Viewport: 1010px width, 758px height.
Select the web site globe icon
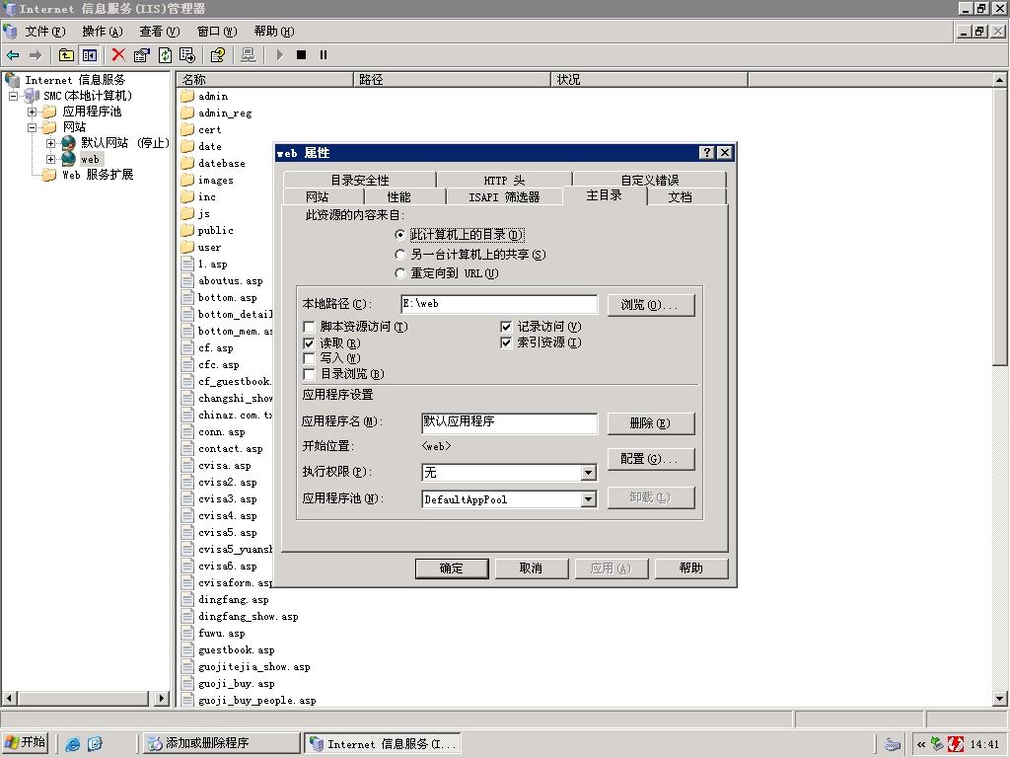pyautogui.click(x=69, y=159)
